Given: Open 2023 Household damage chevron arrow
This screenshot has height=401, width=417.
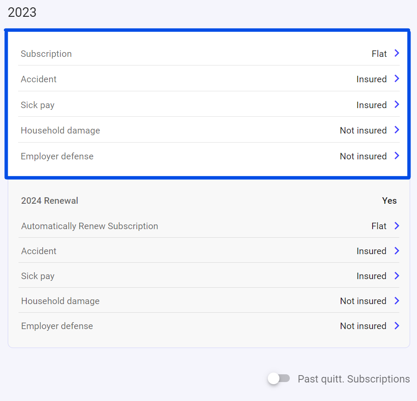Looking at the screenshot, I should pos(397,130).
